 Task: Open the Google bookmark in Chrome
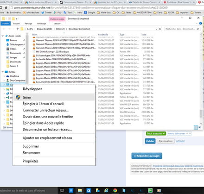coord(89,13)
